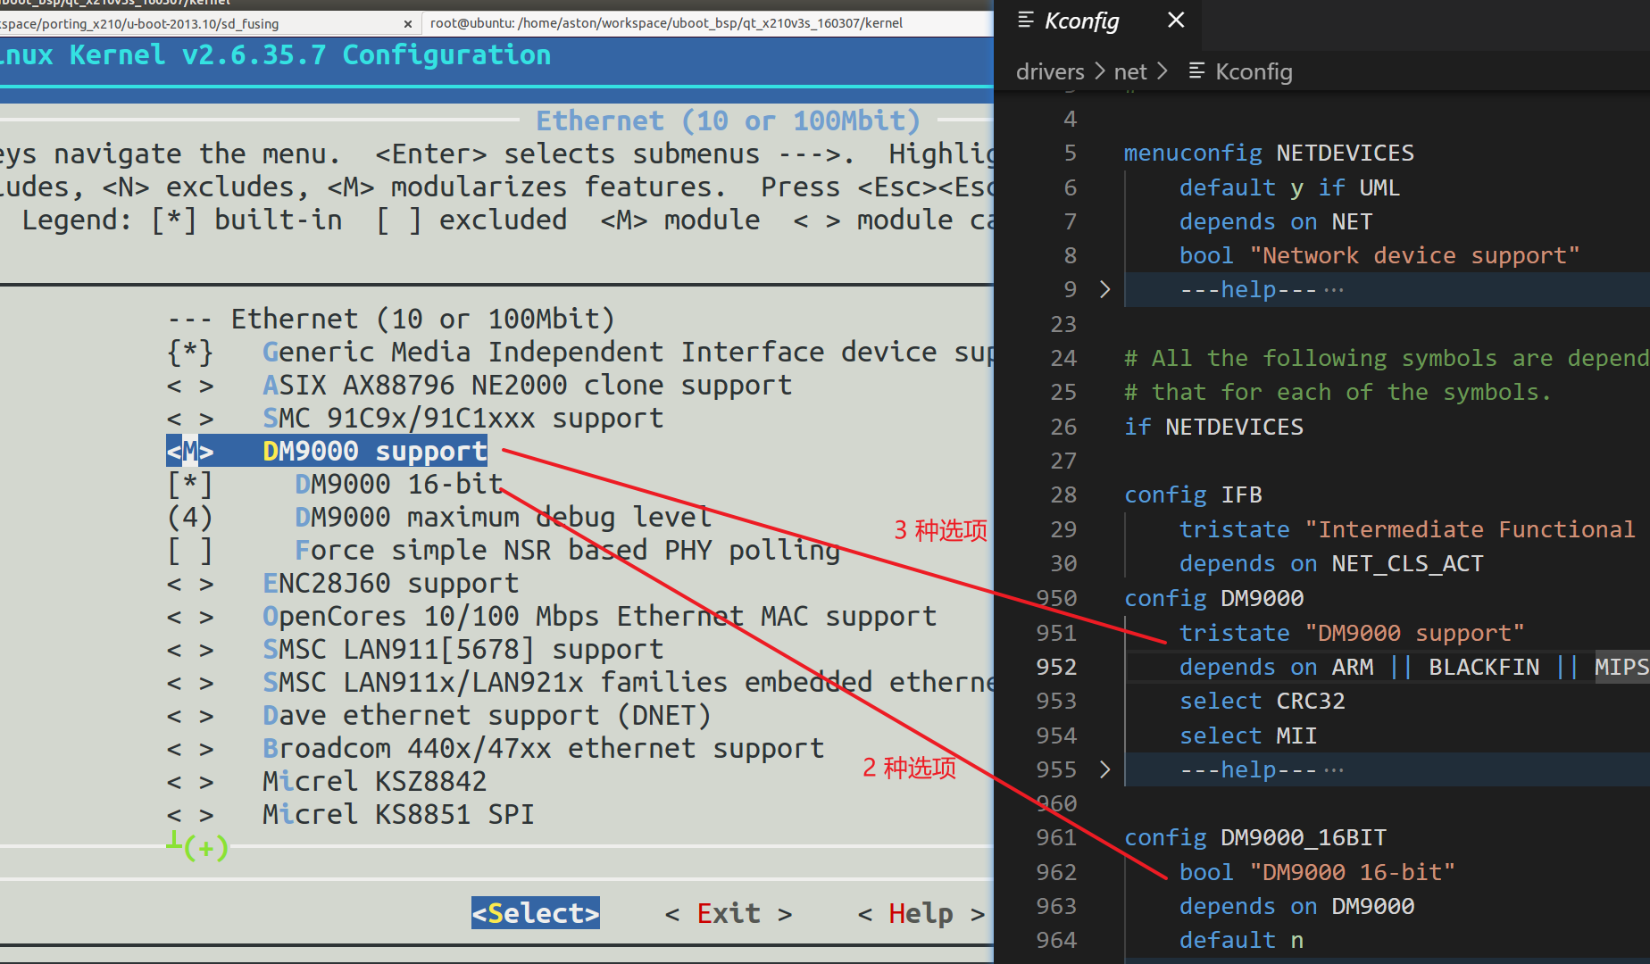1650x964 pixels.
Task: Click the Kconfig file icon in breadcrumb
Action: pyautogui.click(x=1196, y=71)
